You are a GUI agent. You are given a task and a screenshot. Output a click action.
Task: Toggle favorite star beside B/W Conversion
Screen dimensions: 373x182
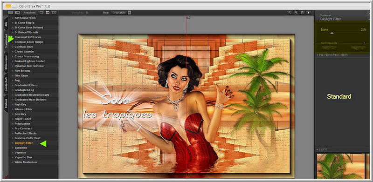(x=13, y=18)
